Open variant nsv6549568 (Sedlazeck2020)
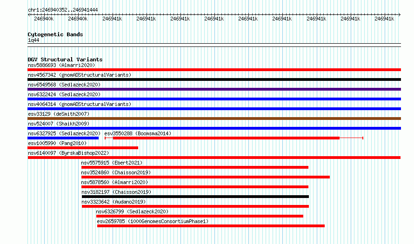The width and height of the screenshot is (414, 244). click(x=64, y=85)
